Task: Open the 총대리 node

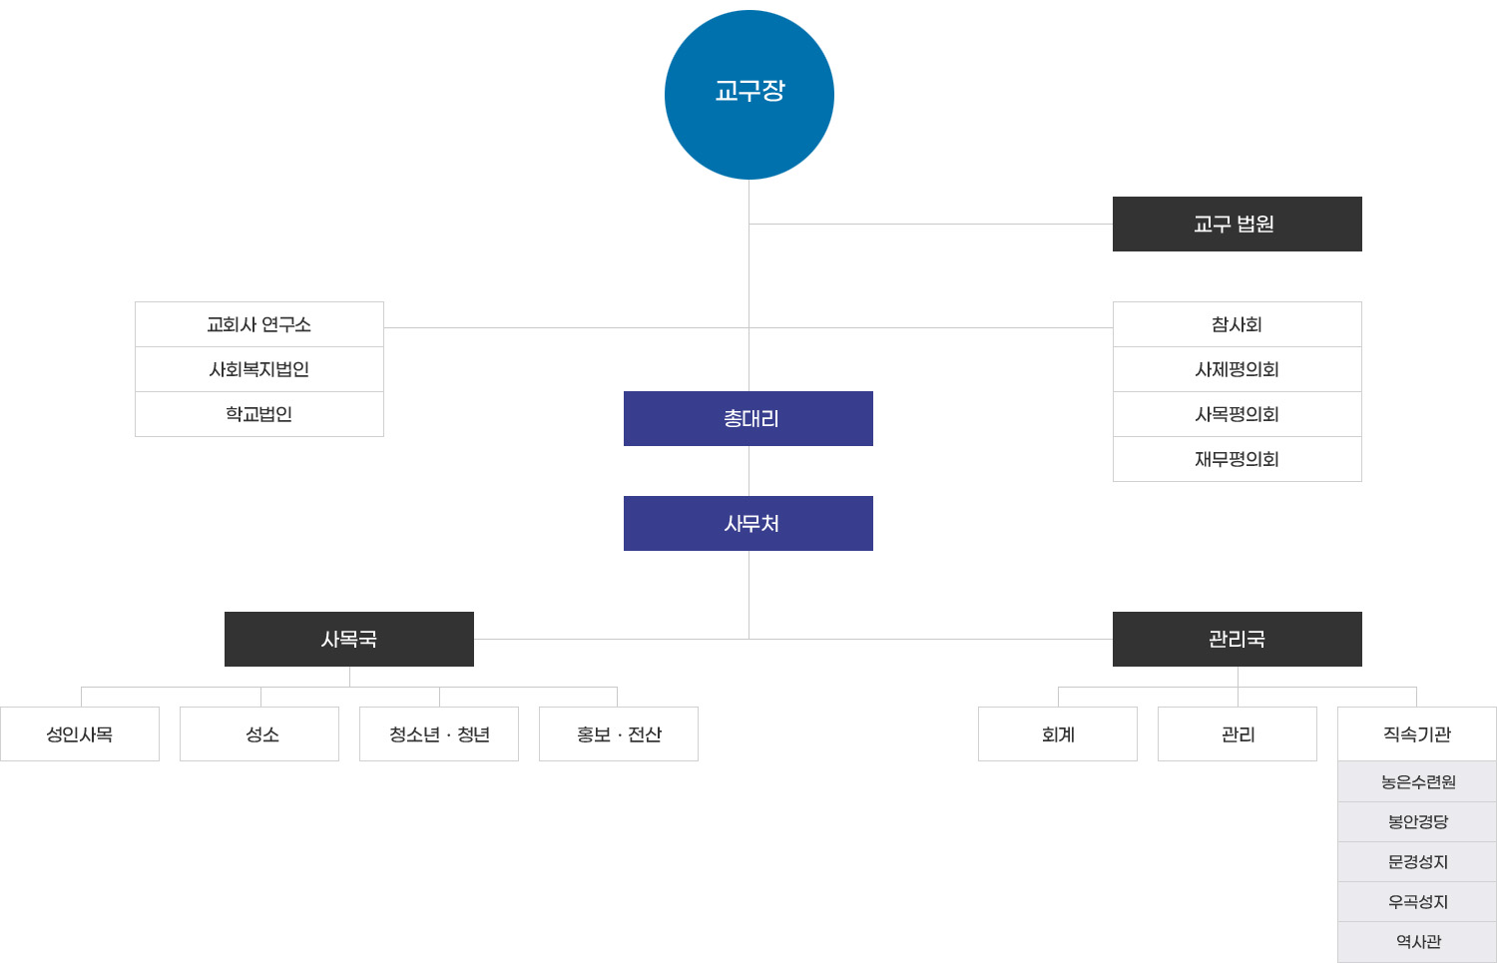Action: click(748, 418)
